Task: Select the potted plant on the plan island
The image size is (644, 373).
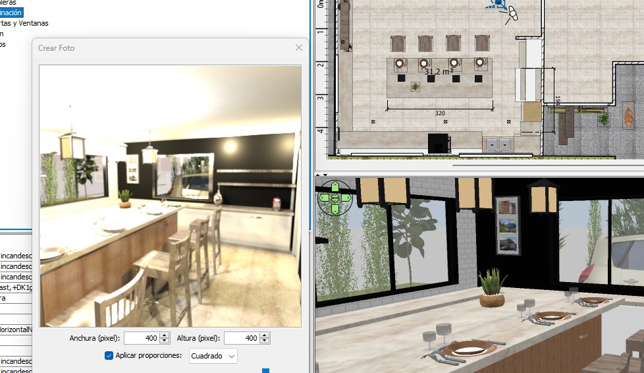Action: click(416, 86)
